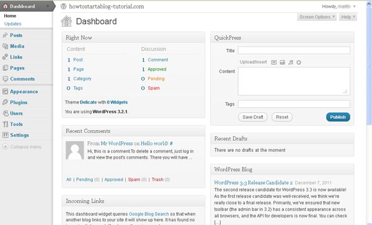The image size is (372, 225).
Task: Click the Collapse menu text
Action: tap(26, 147)
